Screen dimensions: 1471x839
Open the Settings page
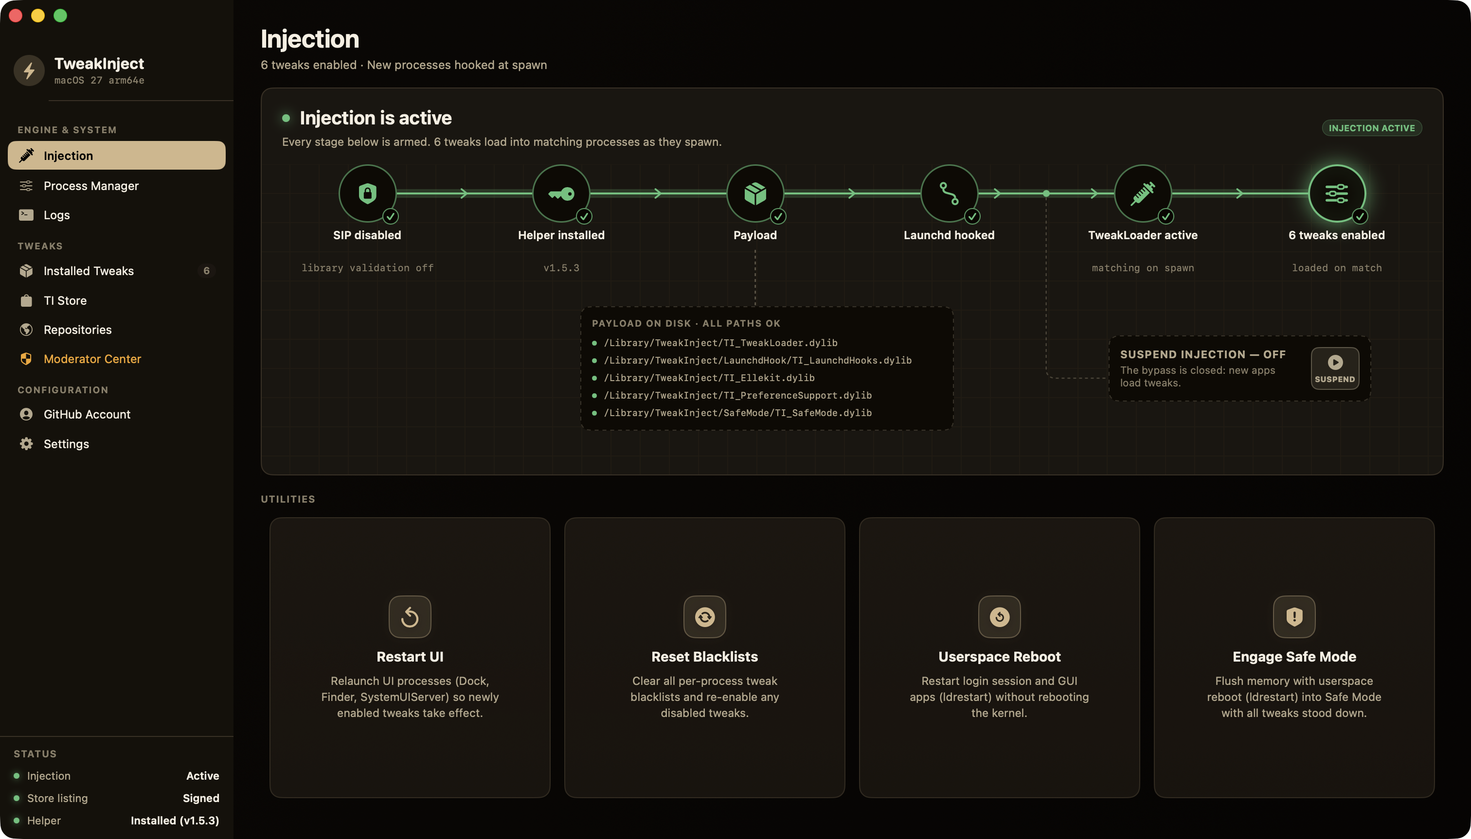click(116, 444)
